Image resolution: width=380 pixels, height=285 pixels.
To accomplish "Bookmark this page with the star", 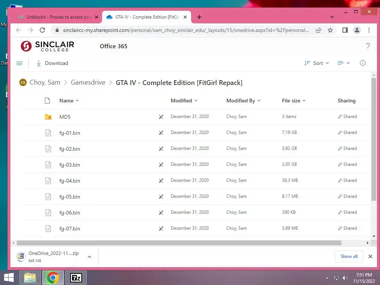I will point(330,30).
